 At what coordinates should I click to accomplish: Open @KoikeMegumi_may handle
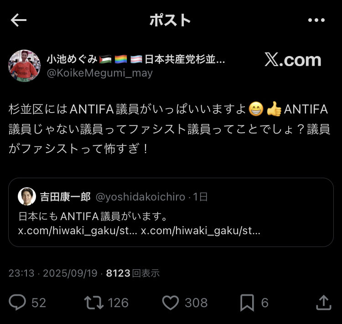(x=99, y=73)
